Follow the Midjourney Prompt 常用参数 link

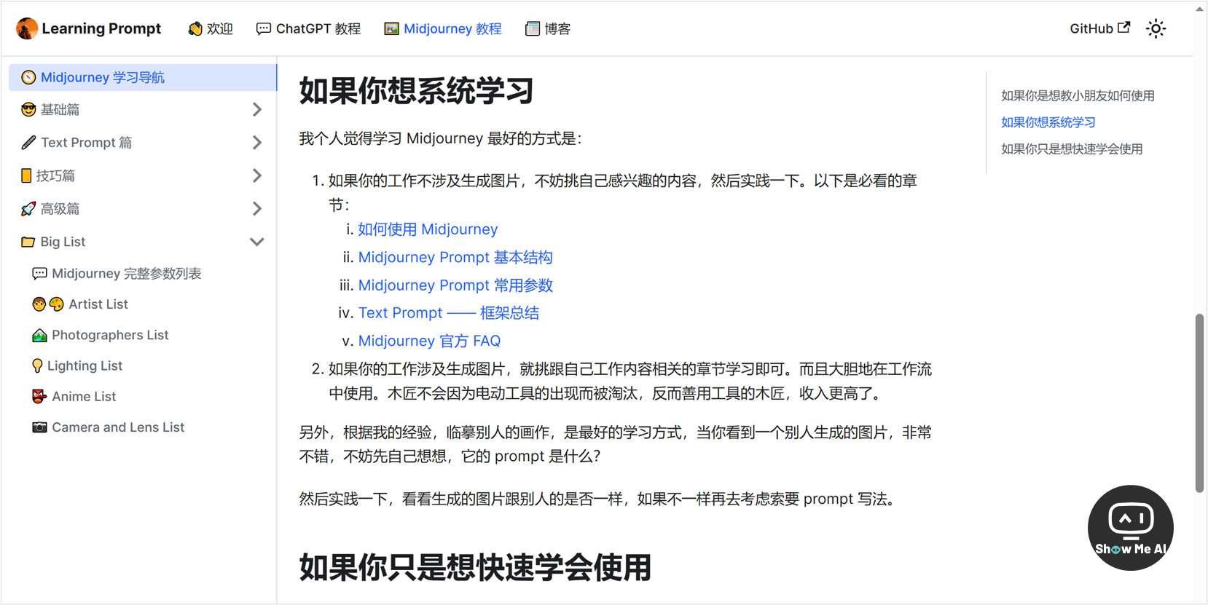click(x=455, y=285)
